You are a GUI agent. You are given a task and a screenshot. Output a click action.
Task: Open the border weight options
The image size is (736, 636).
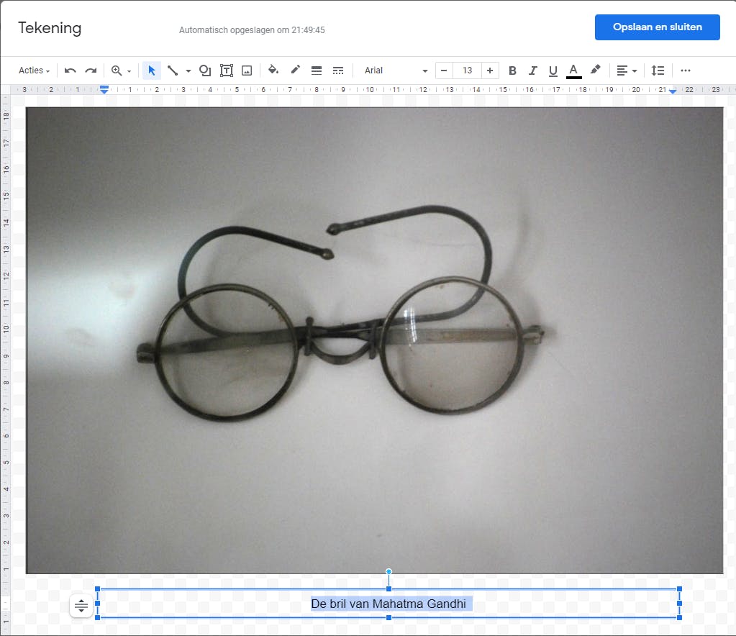[316, 71]
